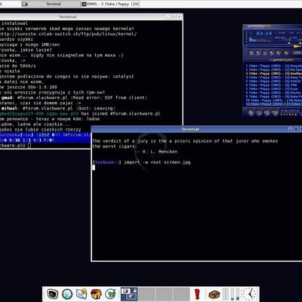302x302 pixels.
Task: Stop playback in XMMS
Action: (x=271, y=53)
